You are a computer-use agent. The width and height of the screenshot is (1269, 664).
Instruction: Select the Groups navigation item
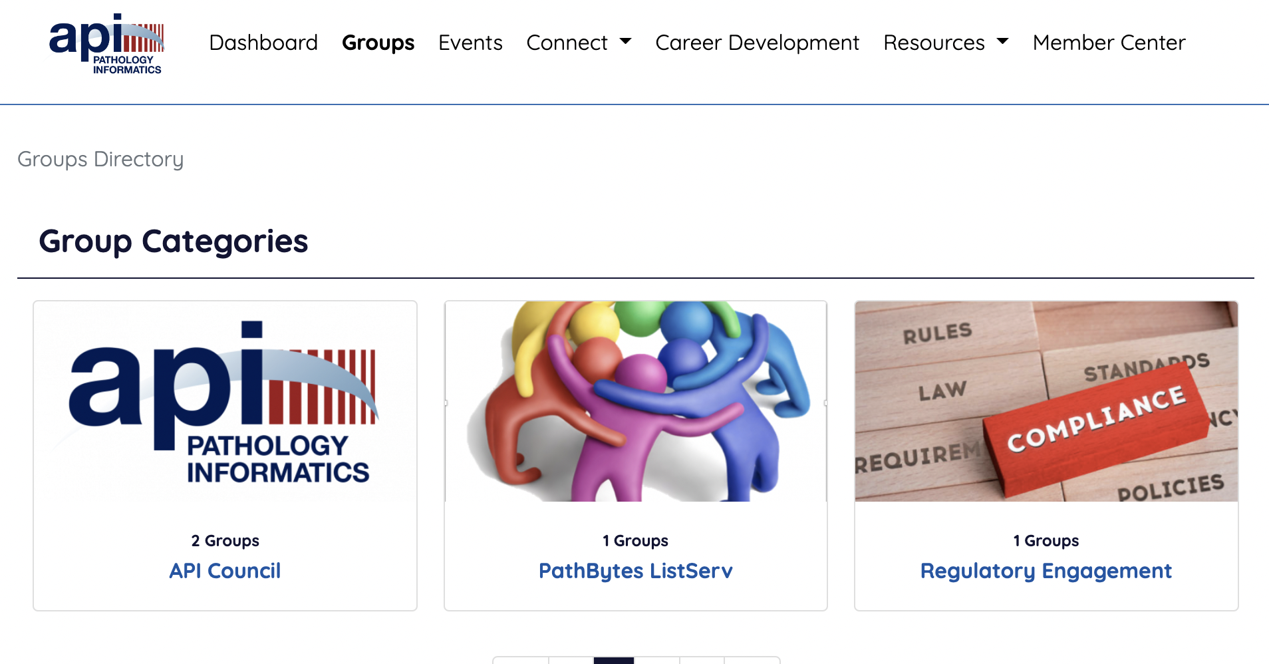pos(378,43)
